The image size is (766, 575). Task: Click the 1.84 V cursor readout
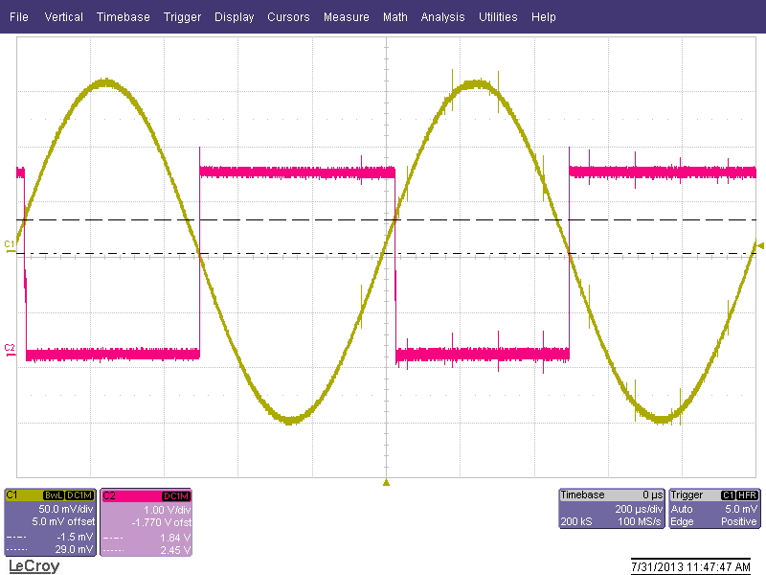click(175, 538)
